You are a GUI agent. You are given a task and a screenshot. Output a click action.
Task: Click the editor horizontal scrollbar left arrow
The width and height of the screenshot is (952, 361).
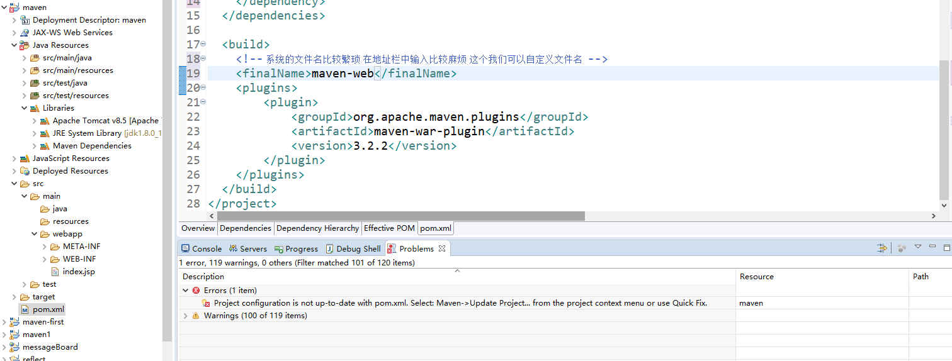pyautogui.click(x=212, y=216)
